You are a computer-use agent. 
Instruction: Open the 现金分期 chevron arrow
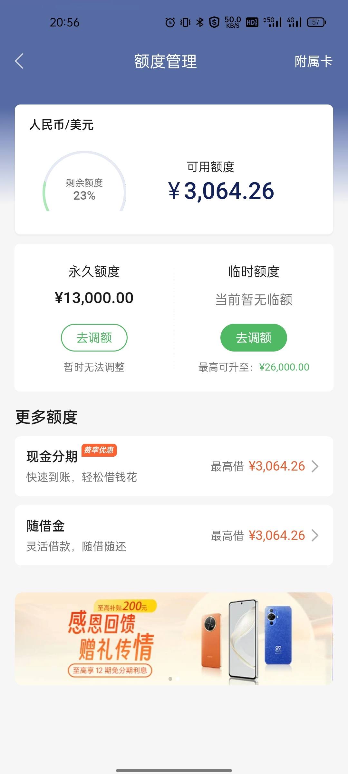315,466
